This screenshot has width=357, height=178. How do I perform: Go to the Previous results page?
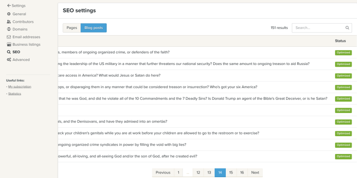(x=163, y=173)
